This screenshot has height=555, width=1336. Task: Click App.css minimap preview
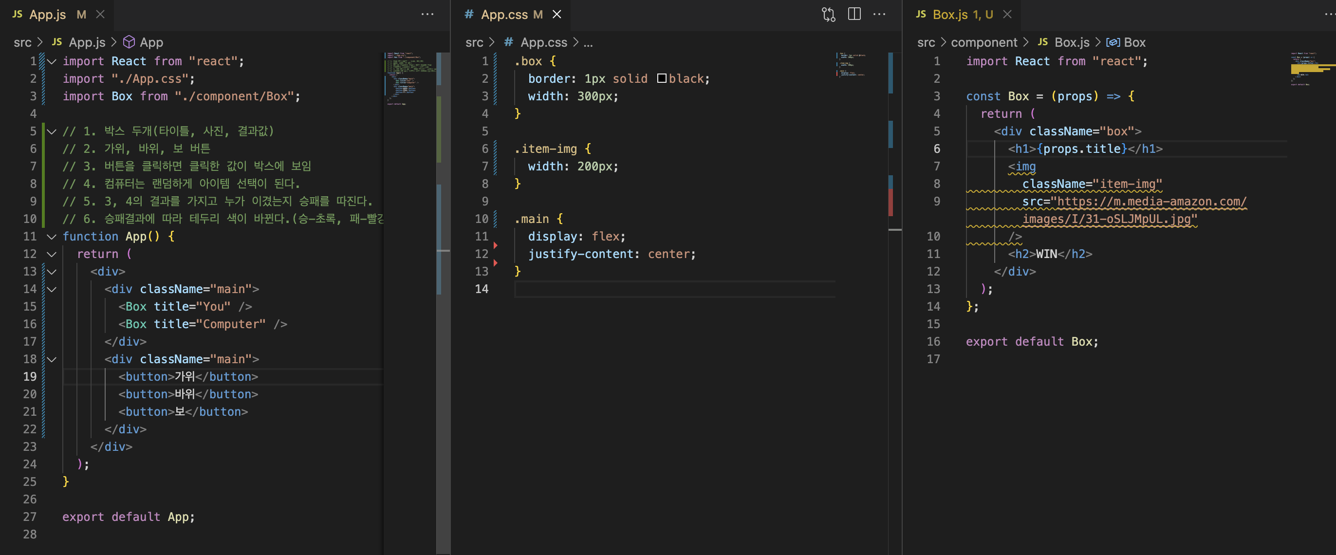tap(851, 65)
